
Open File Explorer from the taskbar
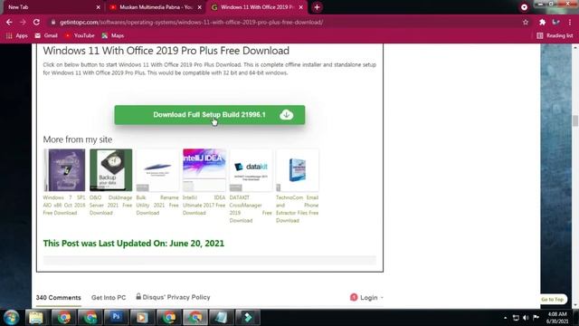pos(36,318)
